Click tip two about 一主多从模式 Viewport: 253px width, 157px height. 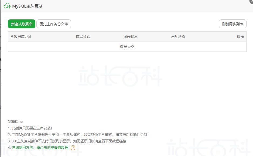point(77,135)
